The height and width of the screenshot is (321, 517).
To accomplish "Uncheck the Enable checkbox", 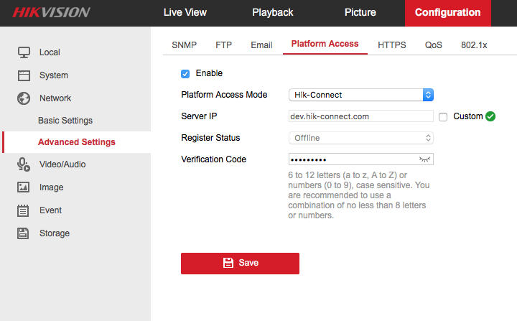I will (x=185, y=73).
